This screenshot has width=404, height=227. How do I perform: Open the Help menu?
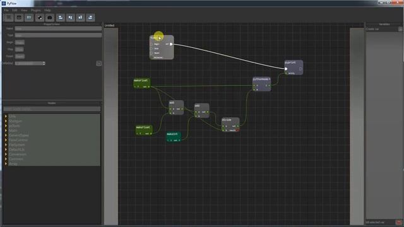[x=47, y=10]
